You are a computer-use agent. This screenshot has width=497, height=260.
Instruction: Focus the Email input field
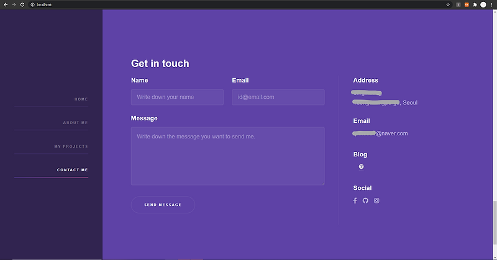[278, 97]
